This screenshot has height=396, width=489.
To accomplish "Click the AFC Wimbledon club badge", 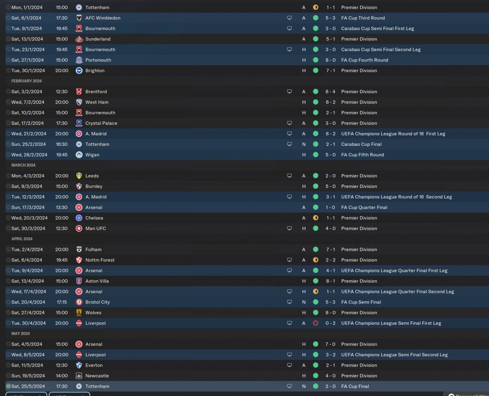I will (79, 18).
